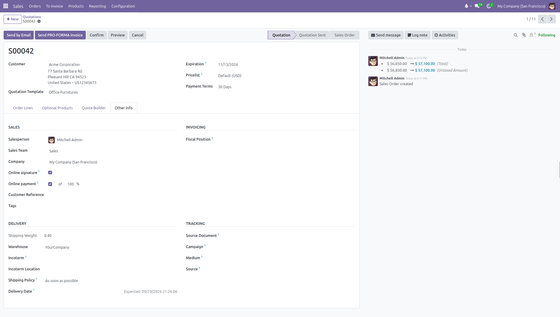The image size is (560, 317).
Task: Click the Log note button
Action: coord(418,35)
